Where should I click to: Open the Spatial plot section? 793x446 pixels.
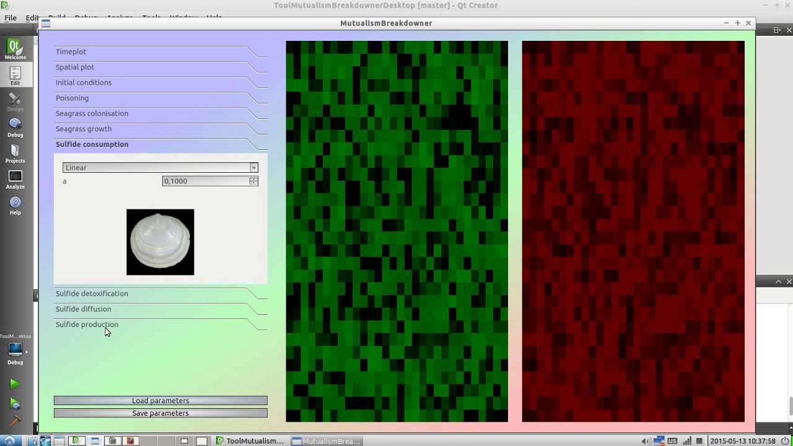point(161,67)
